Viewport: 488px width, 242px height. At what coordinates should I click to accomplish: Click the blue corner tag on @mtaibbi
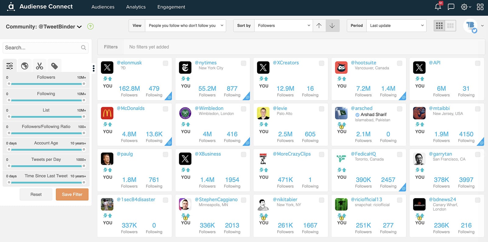tap(481, 142)
